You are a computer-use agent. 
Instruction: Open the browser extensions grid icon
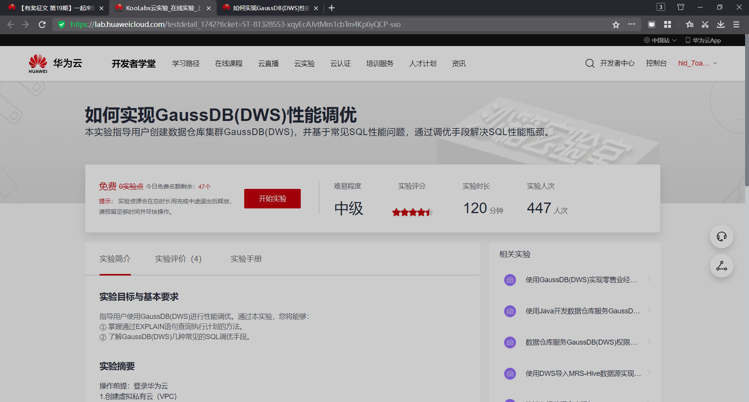pos(667,25)
